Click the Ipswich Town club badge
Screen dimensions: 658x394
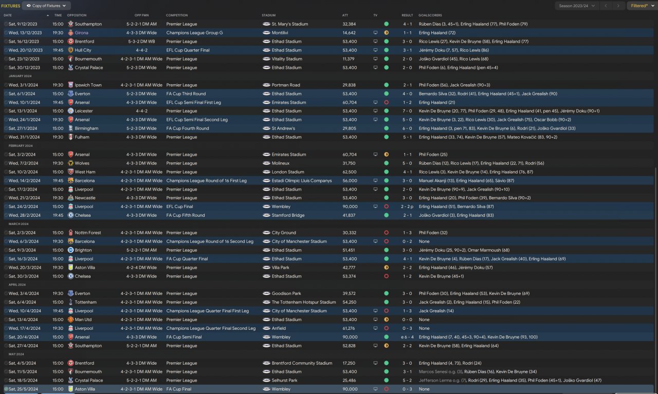point(70,85)
